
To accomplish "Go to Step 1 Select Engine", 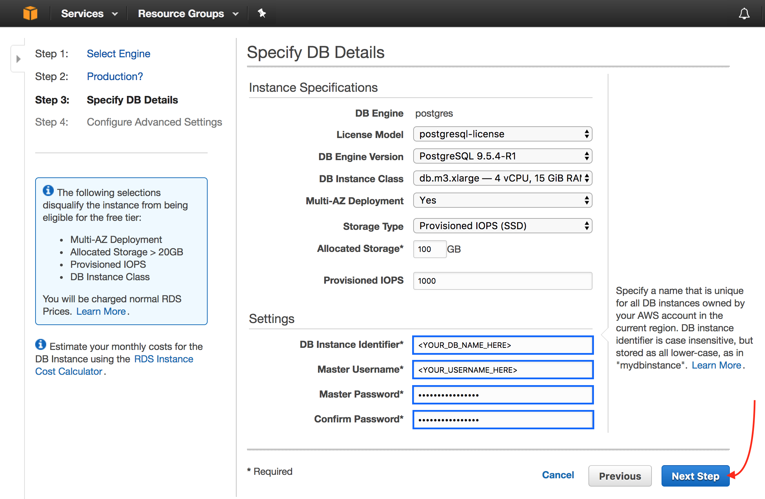I will [118, 53].
